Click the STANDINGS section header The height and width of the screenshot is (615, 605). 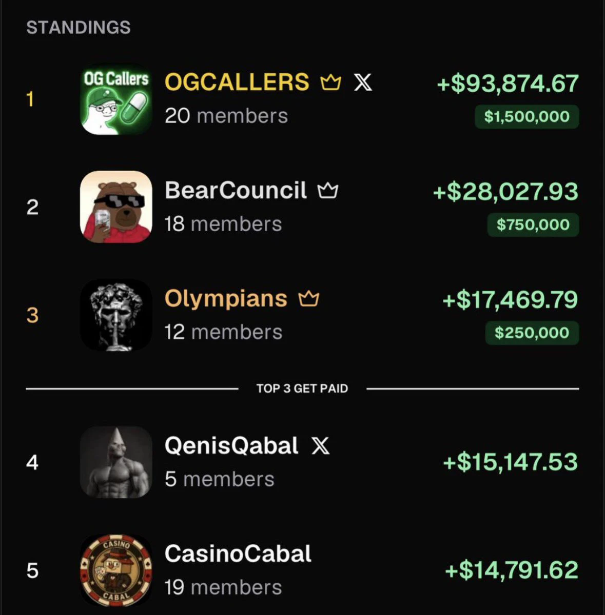coord(79,28)
